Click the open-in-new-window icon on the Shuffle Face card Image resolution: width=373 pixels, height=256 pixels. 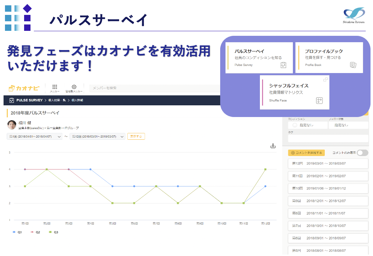point(325,80)
